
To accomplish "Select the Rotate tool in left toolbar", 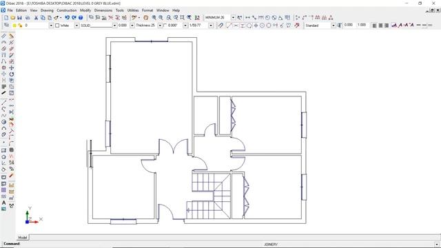I will tap(11, 74).
